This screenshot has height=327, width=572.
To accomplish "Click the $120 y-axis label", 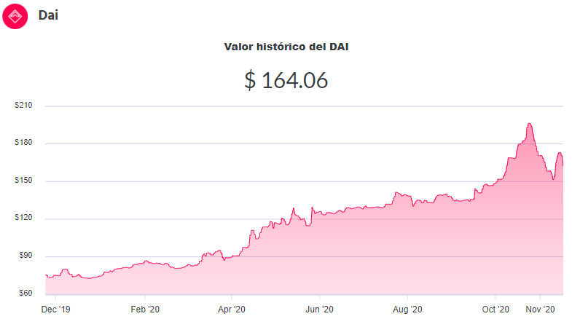I will (23, 218).
